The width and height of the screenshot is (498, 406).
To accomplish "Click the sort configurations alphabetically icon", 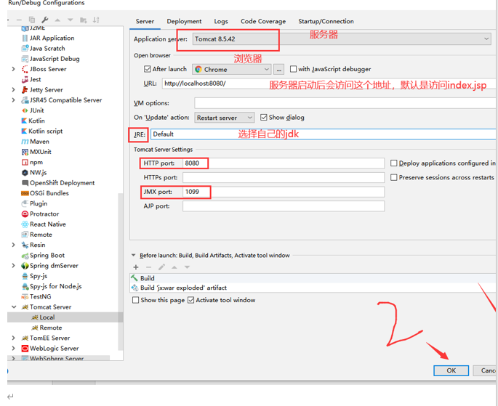I will (x=96, y=20).
